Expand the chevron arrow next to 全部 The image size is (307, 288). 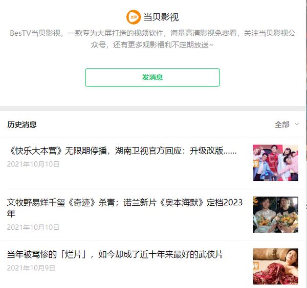(297, 124)
